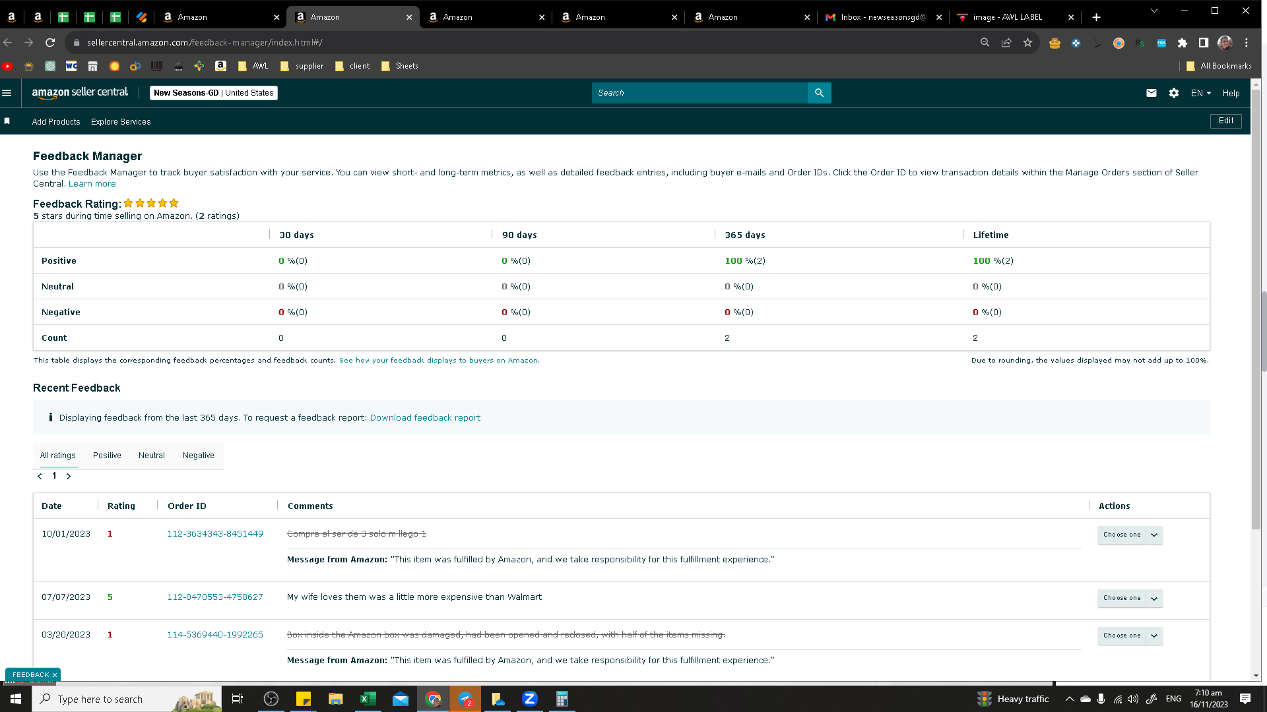The width and height of the screenshot is (1267, 712).
Task: Switch to the Positive tab
Action: 107,456
